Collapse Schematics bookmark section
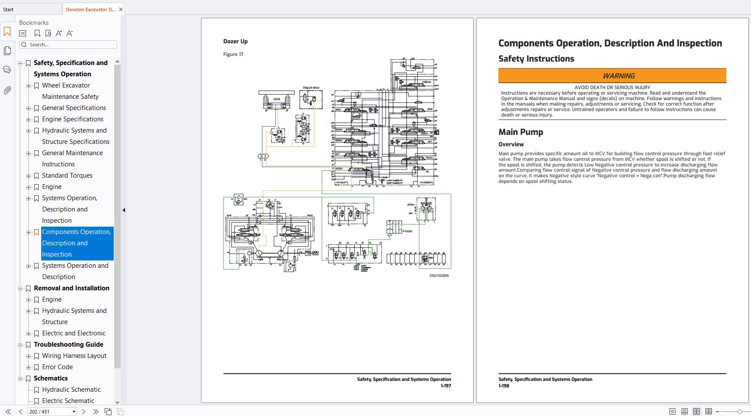This screenshot has height=416, width=751. pos(20,379)
